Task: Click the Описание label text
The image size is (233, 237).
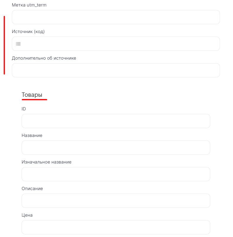Action: tap(32, 189)
